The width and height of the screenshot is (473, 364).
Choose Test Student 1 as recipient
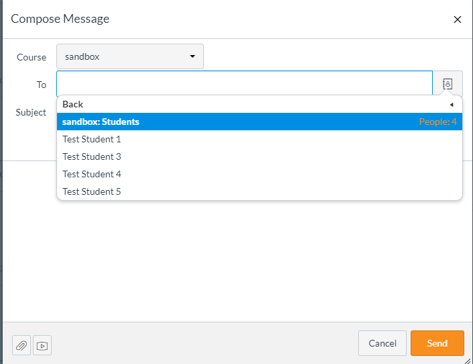(92, 139)
